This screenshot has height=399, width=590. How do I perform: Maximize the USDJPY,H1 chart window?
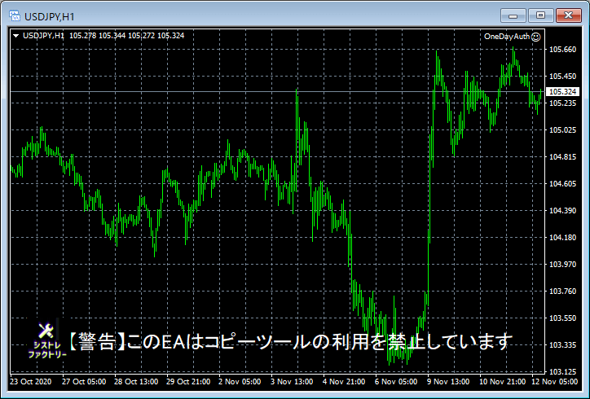tap(541, 15)
